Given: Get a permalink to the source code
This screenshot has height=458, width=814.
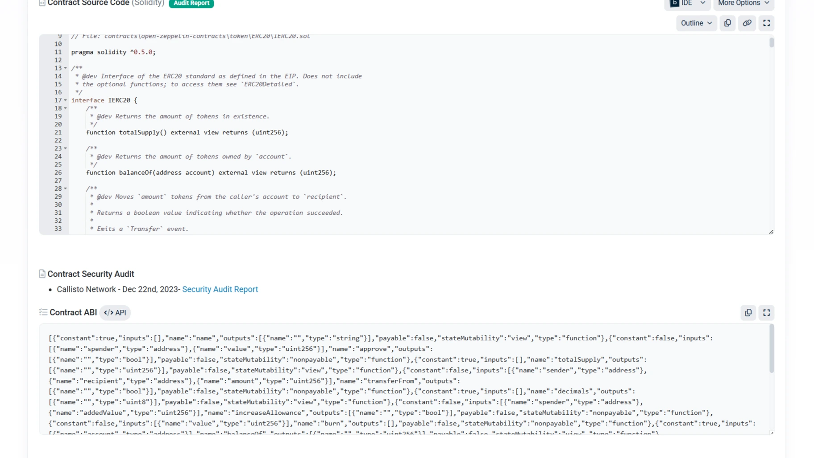Looking at the screenshot, I should pyautogui.click(x=747, y=23).
